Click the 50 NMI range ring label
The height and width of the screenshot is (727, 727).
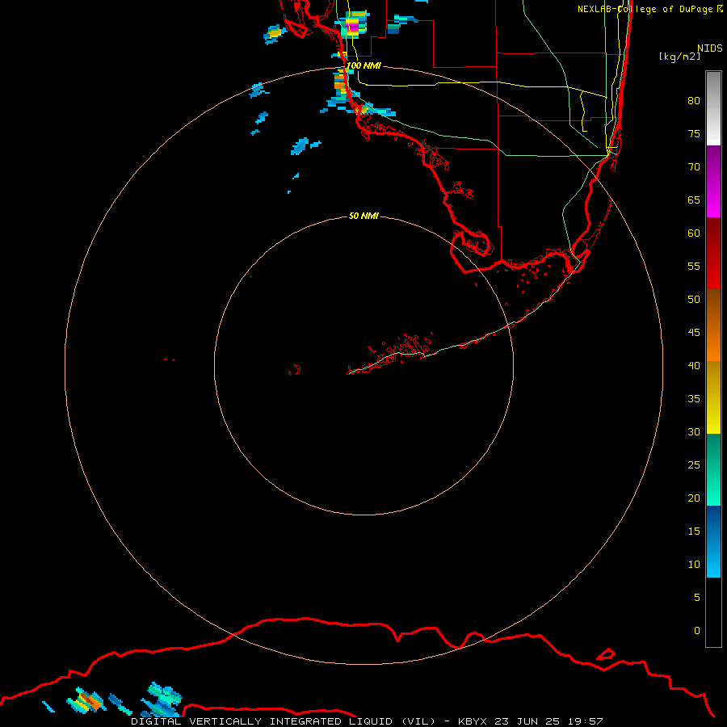(363, 216)
